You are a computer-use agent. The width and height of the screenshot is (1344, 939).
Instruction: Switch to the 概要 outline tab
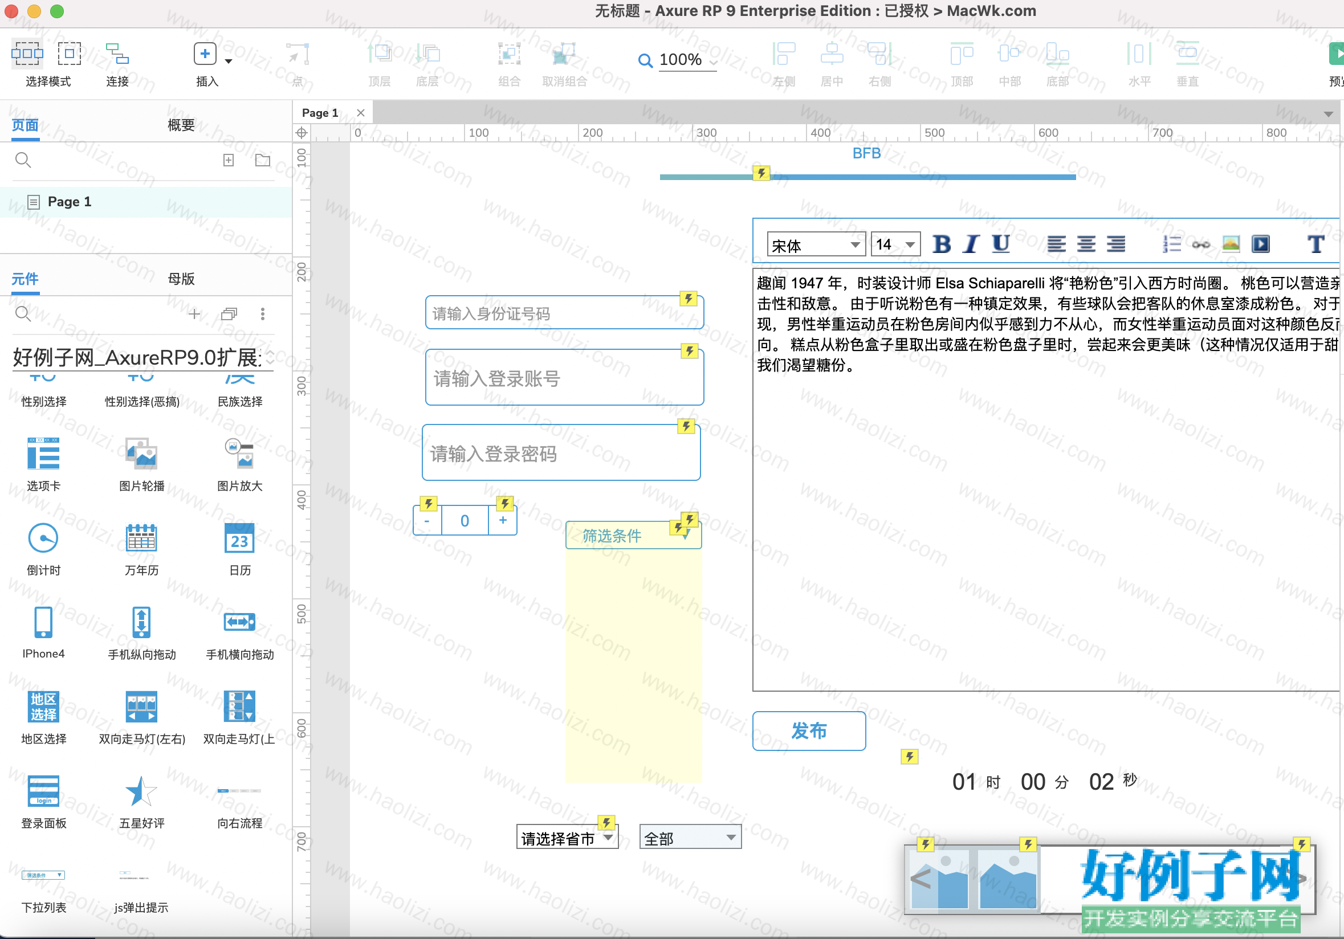coord(181,125)
